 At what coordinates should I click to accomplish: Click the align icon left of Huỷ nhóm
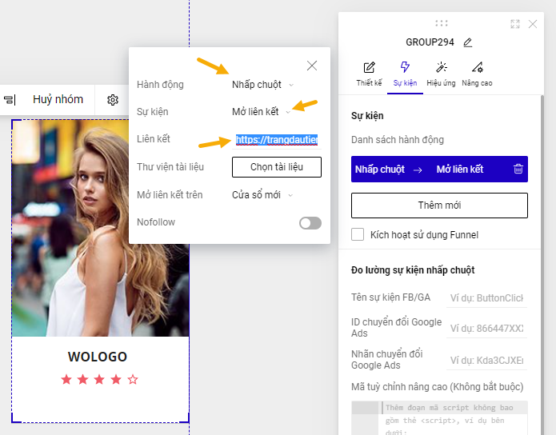(10, 100)
